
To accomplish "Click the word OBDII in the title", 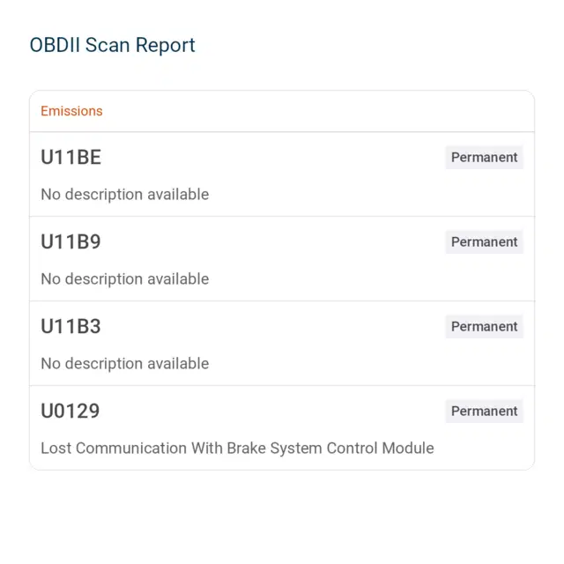I will click(x=55, y=45).
